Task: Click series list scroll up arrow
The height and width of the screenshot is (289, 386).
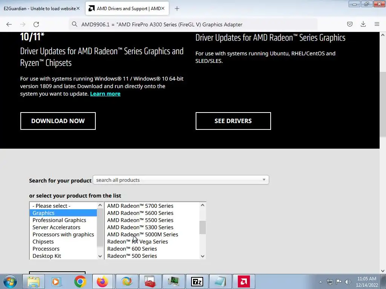Action: click(202, 205)
